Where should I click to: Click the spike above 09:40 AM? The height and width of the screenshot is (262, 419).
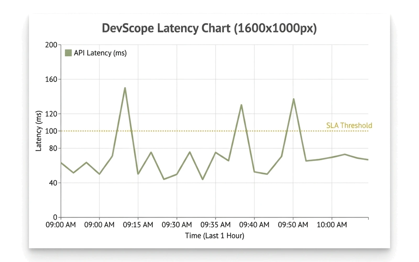[x=241, y=105]
